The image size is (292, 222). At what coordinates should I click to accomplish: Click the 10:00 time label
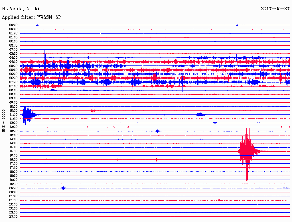[13, 106]
